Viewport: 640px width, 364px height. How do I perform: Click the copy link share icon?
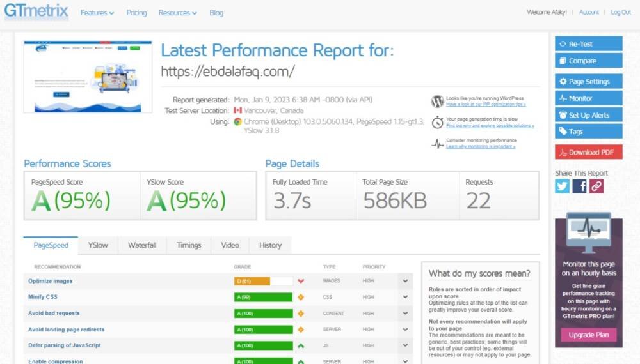pyautogui.click(x=596, y=186)
